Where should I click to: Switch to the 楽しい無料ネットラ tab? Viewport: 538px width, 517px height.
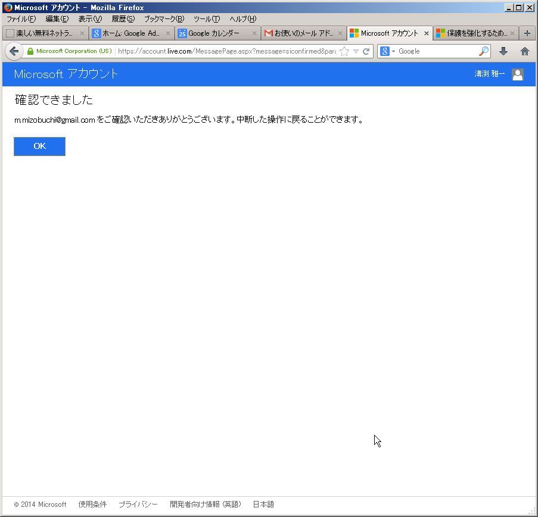point(45,33)
